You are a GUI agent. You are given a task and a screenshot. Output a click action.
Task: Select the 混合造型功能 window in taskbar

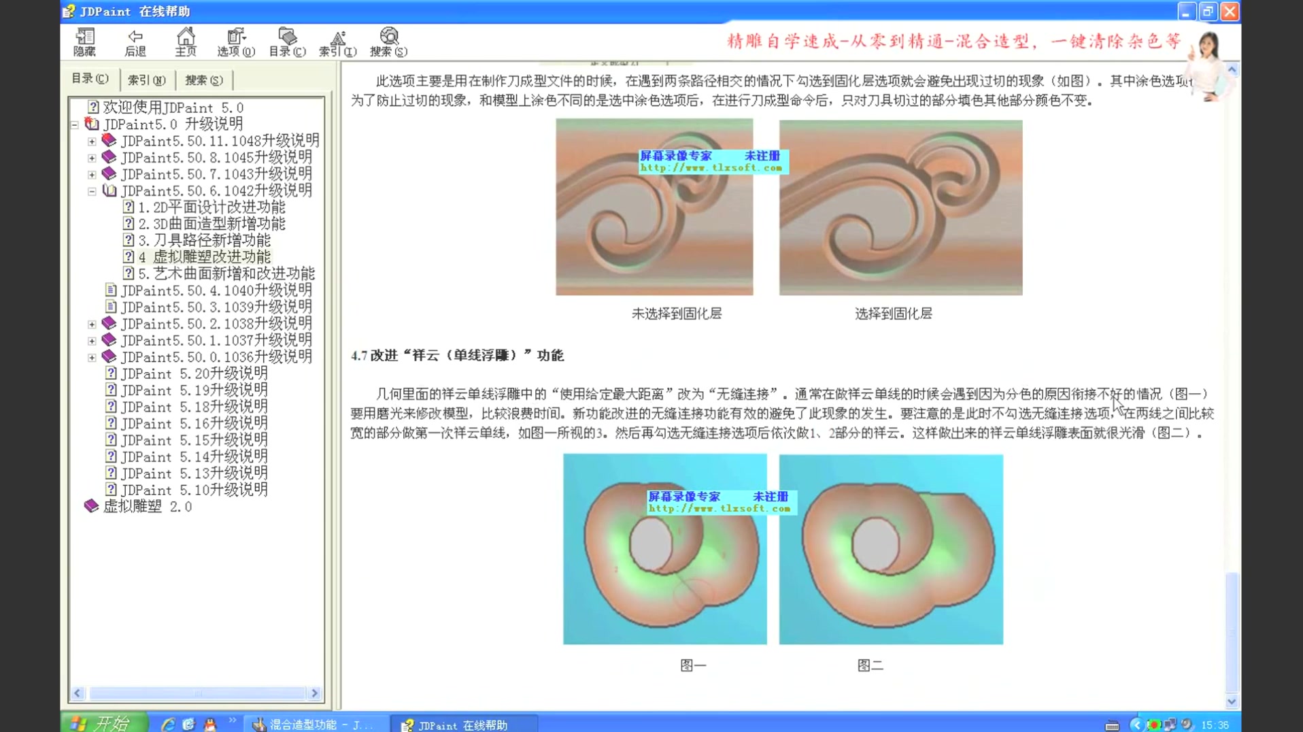(313, 725)
